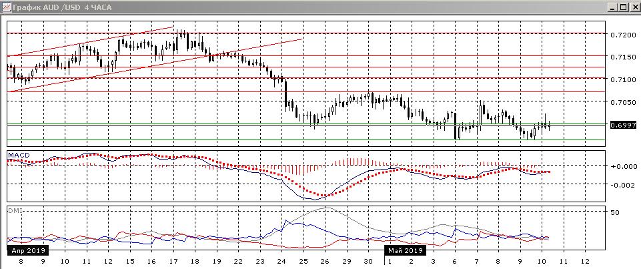Click the title 'График AUD /USD 4 ЧАСА'
The image size is (641, 269).
[62, 7]
